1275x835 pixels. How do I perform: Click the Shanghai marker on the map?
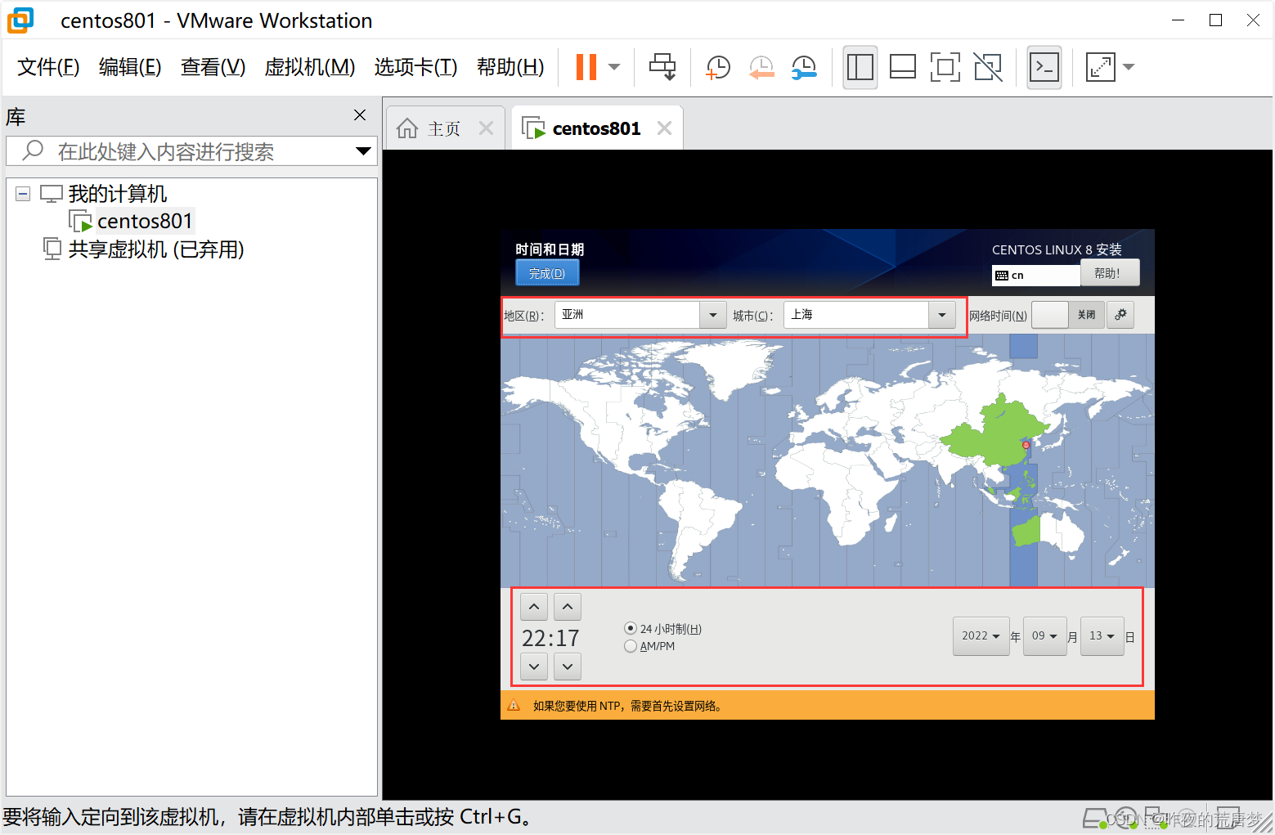[x=1026, y=445]
